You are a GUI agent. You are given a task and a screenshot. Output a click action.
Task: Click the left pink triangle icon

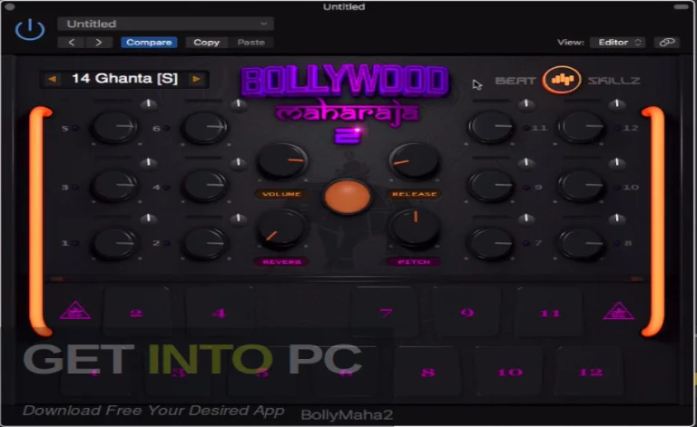point(75,311)
